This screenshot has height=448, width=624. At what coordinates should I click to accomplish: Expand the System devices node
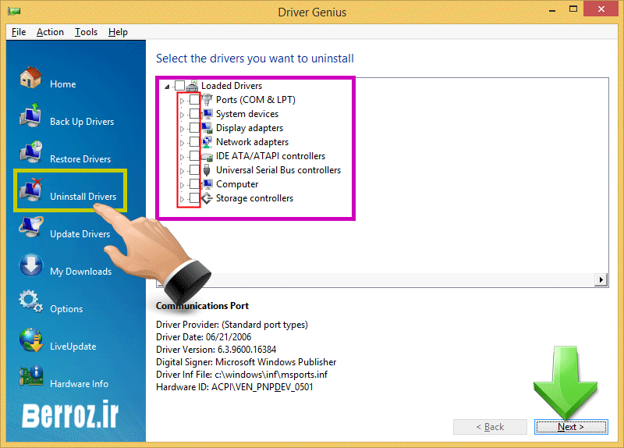182,115
